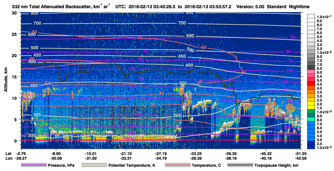Click the dark Tropopause Height legend line sample
Image resolution: width=334 pixels, height=171 pixels.
240,165
